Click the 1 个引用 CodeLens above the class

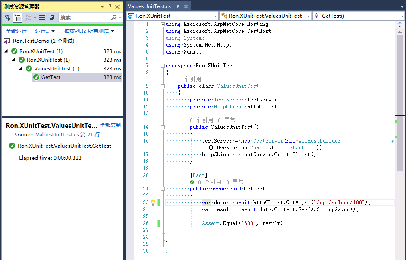(189, 79)
